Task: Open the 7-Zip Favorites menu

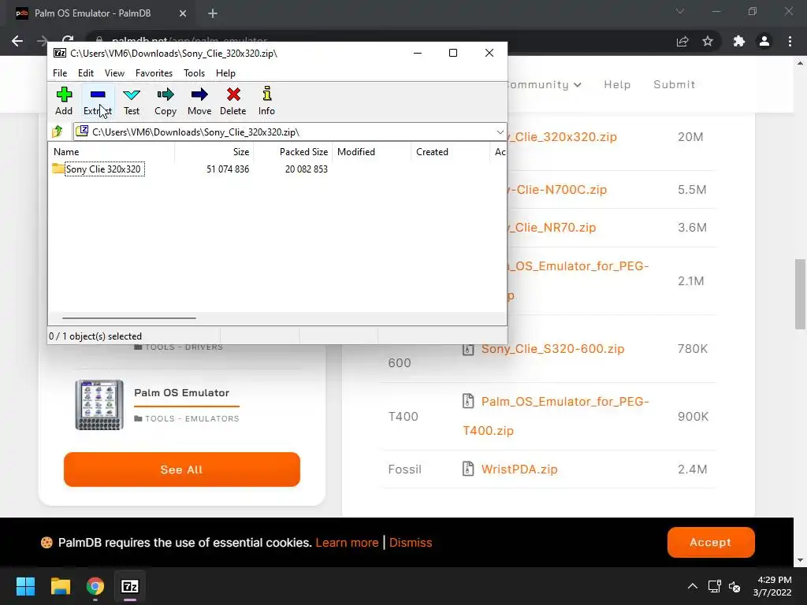Action: coord(154,73)
